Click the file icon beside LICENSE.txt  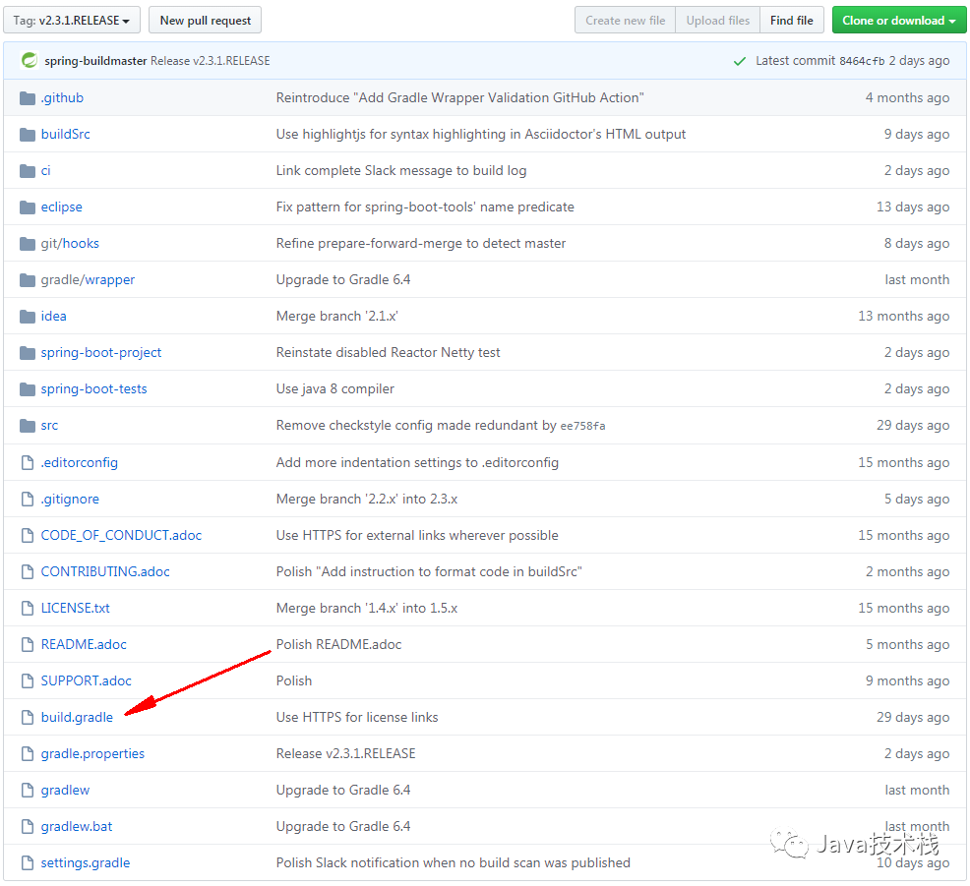[x=28, y=608]
